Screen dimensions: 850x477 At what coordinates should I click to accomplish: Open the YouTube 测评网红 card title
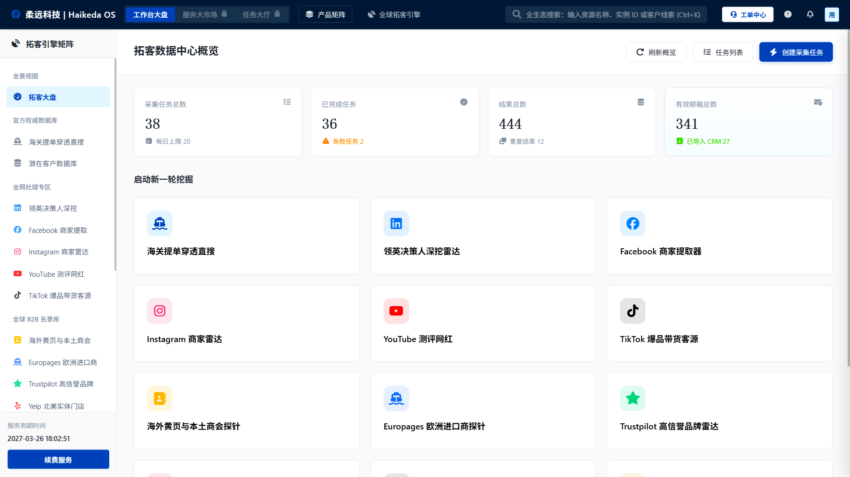click(x=418, y=339)
